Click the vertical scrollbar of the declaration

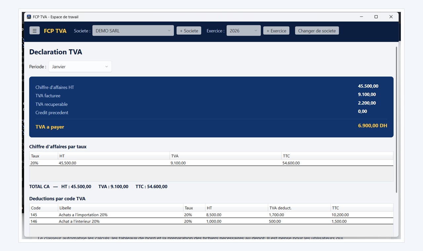[396, 120]
